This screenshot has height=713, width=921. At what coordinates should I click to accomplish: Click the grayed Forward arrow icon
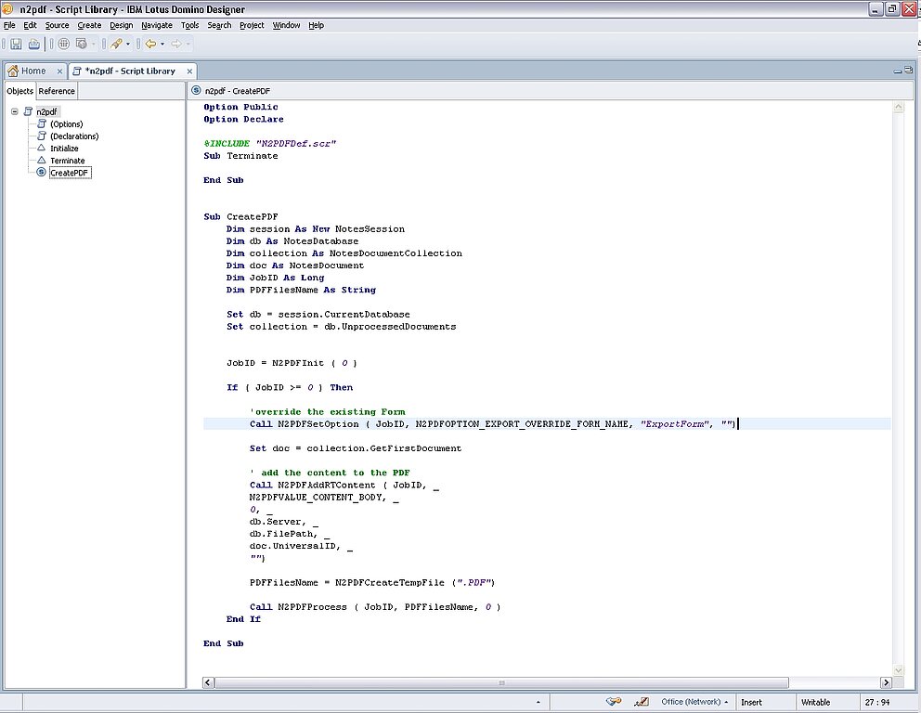coord(176,44)
